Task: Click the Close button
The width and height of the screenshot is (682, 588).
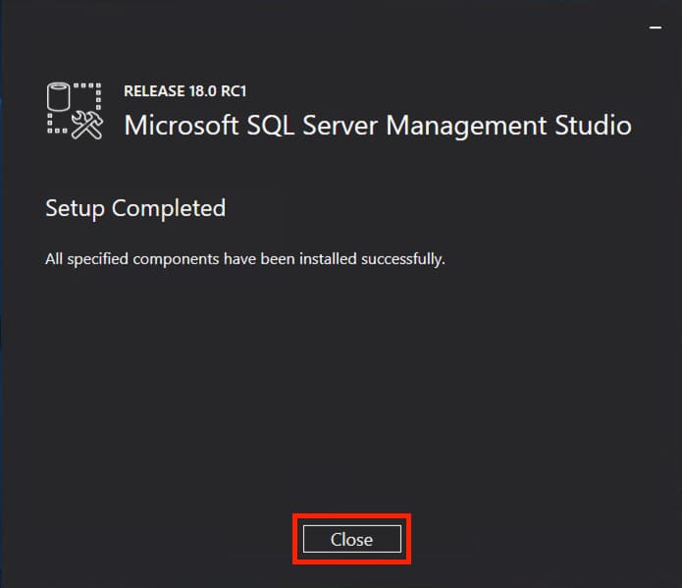Action: tap(351, 539)
